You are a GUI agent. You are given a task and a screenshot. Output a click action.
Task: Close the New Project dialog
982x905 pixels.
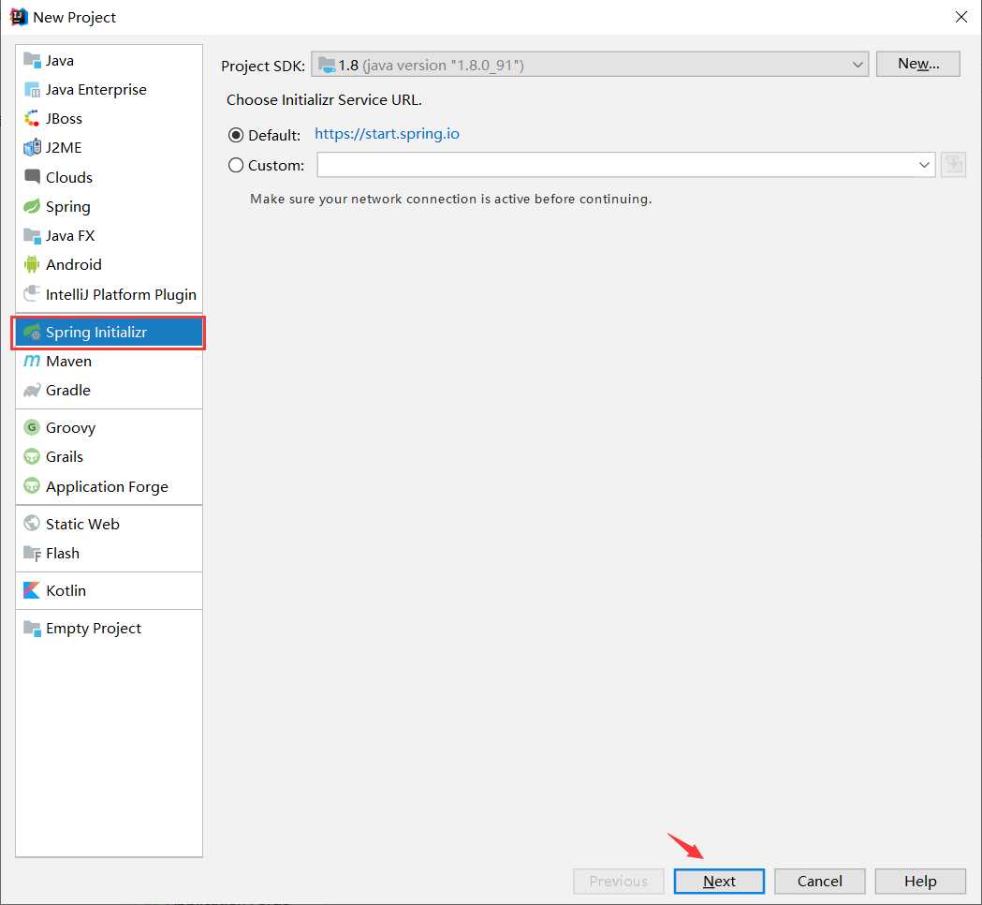coord(961,17)
